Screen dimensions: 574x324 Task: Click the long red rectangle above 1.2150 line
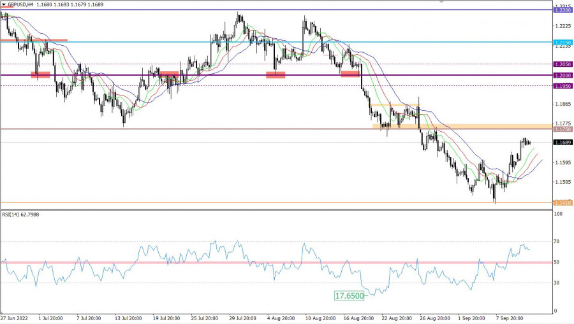[x=34, y=40]
